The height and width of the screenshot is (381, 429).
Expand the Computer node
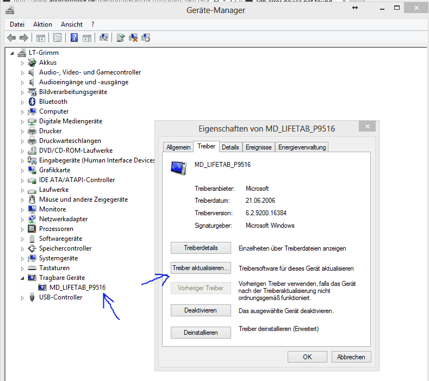pos(22,112)
